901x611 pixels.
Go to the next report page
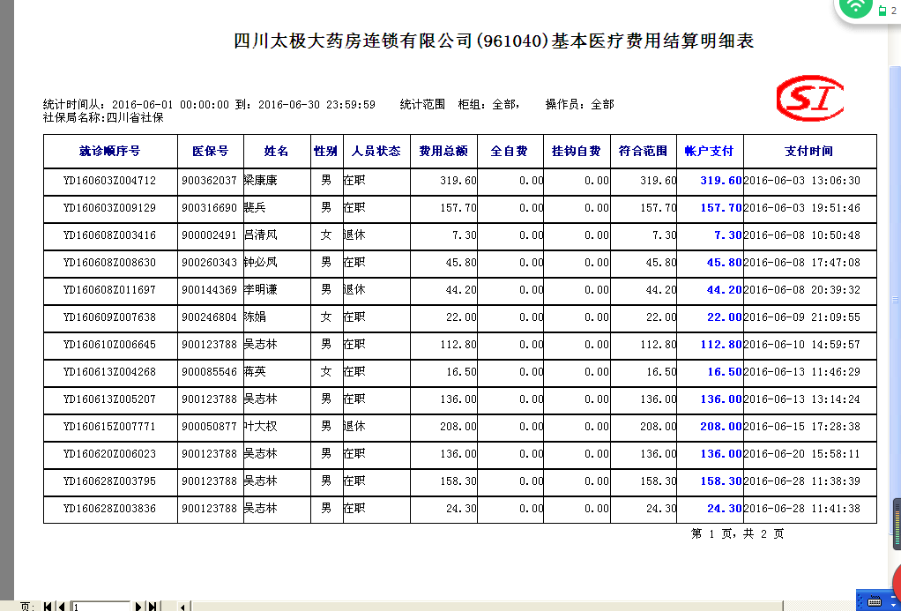138,607
